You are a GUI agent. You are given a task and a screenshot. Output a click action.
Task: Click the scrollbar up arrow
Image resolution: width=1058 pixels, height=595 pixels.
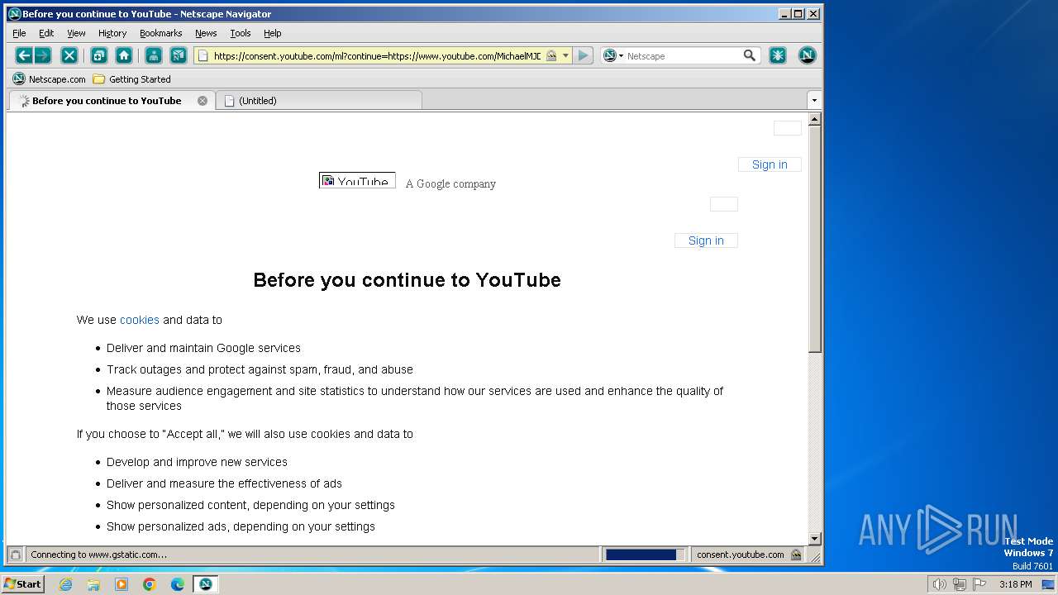(x=814, y=120)
